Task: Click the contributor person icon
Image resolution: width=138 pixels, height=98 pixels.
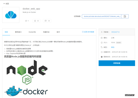Action: [x=102, y=32]
